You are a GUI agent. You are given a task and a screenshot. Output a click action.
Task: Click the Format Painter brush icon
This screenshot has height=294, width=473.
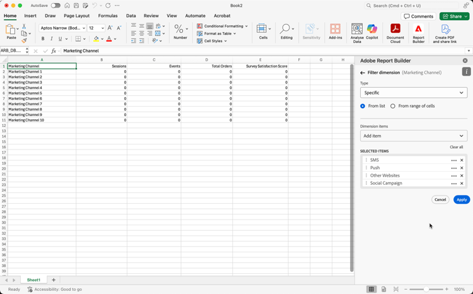coord(24,40)
